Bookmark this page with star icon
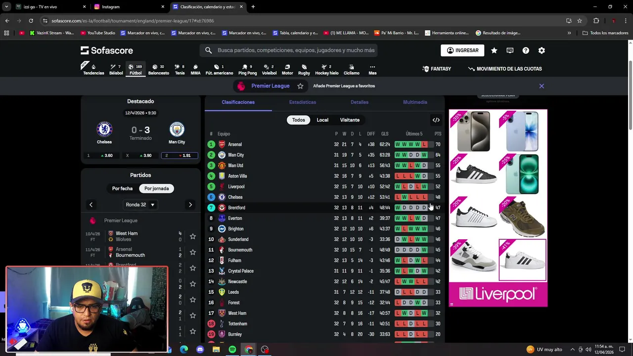 580,21
